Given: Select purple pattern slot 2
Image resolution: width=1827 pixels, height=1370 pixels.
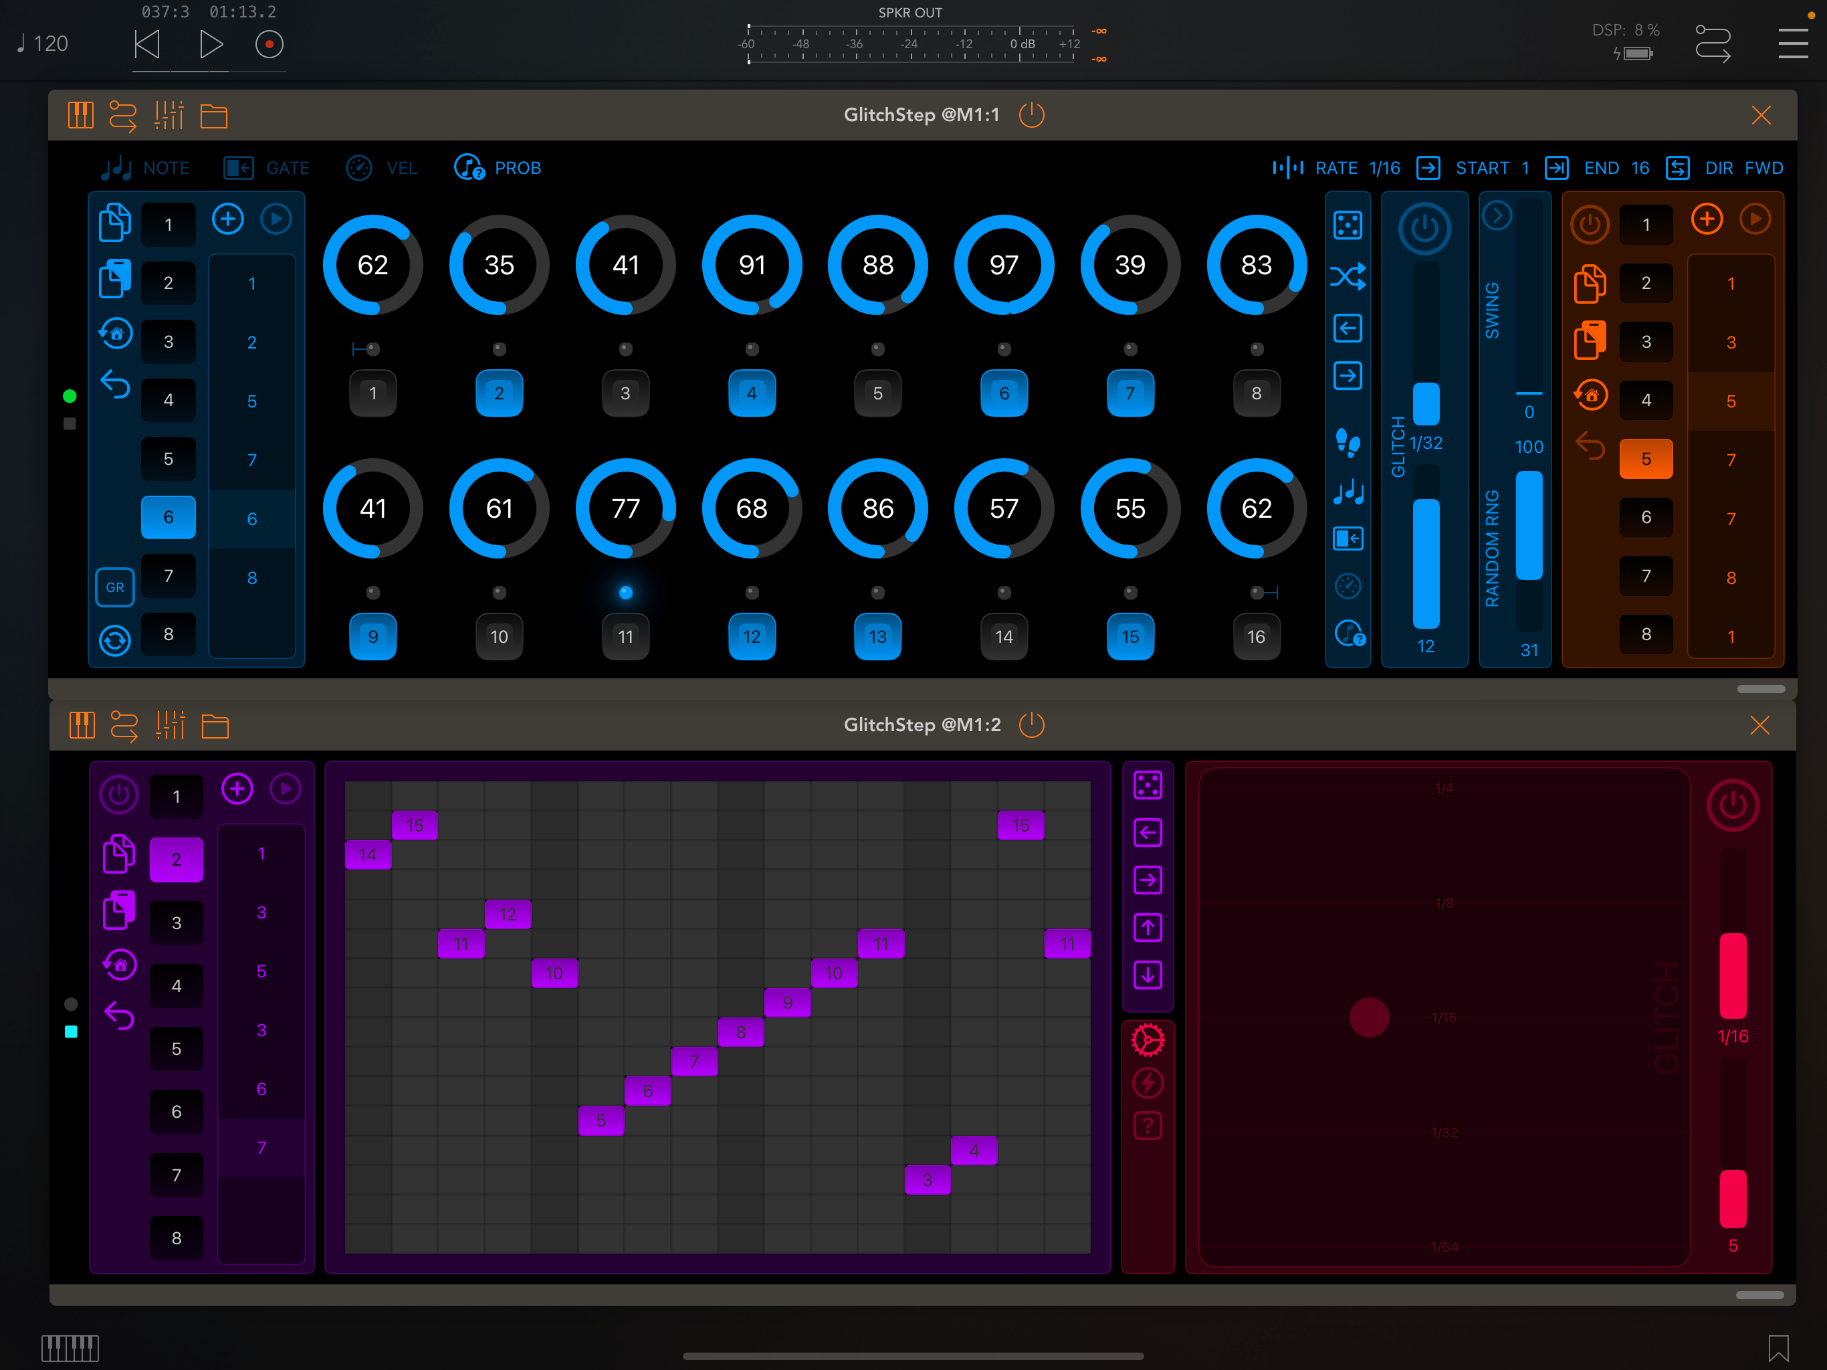Looking at the screenshot, I should click(x=176, y=860).
